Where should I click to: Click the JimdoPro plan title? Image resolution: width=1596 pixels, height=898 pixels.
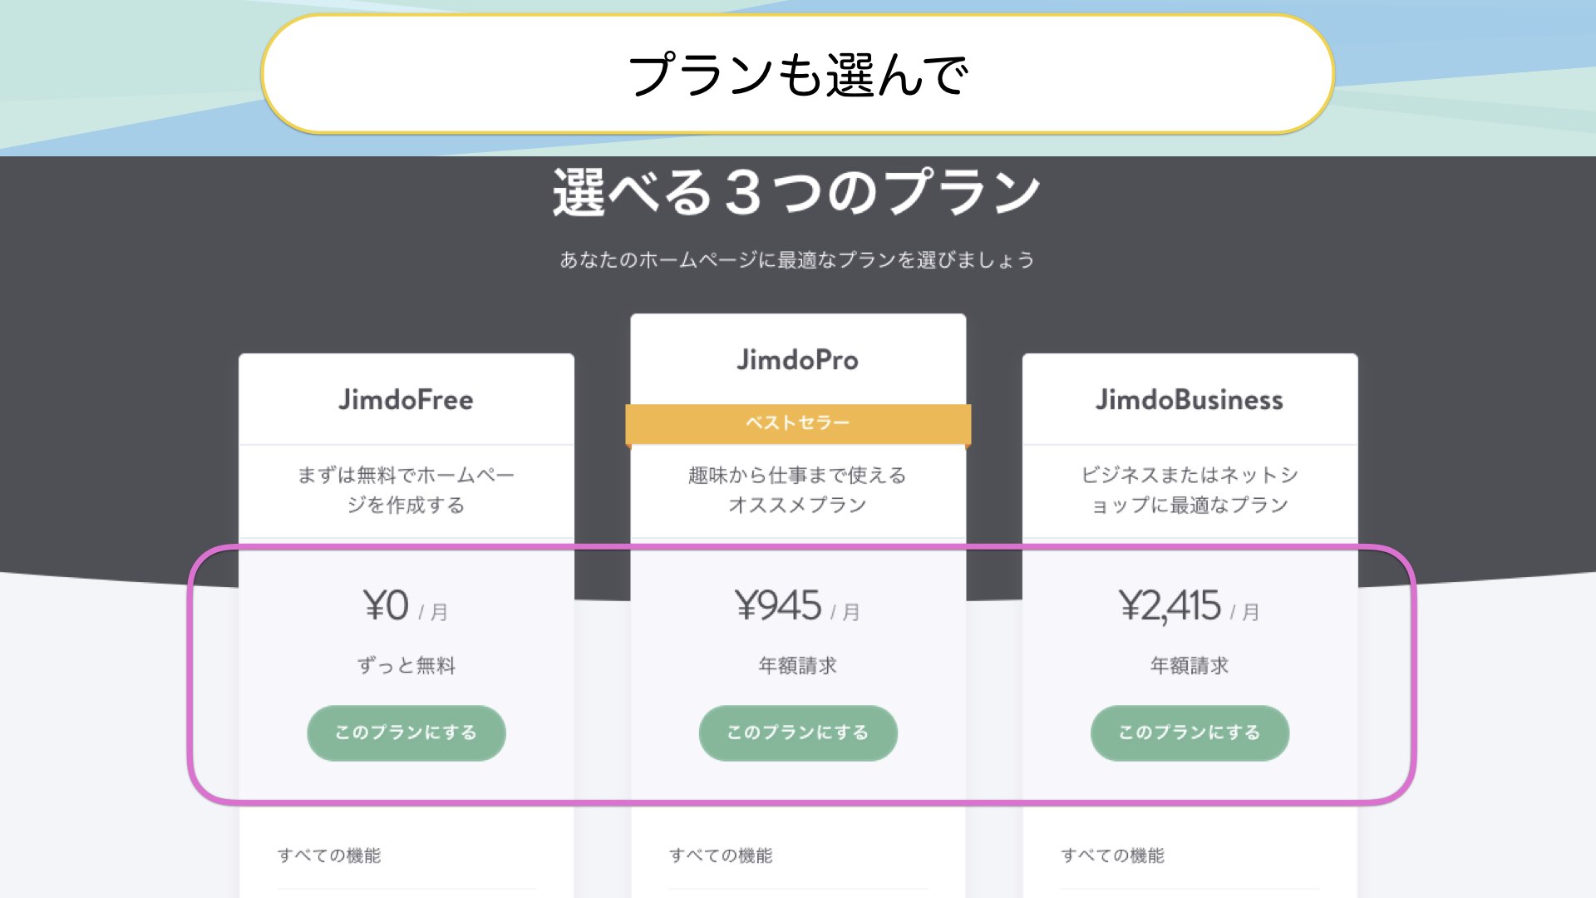click(797, 360)
